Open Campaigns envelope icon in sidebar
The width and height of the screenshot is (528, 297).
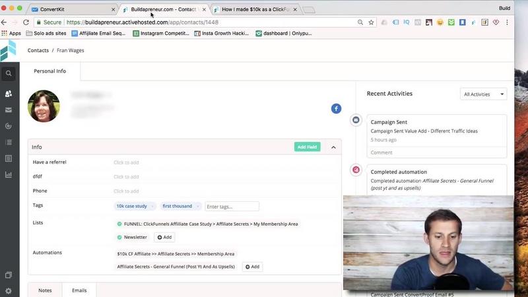point(9,110)
